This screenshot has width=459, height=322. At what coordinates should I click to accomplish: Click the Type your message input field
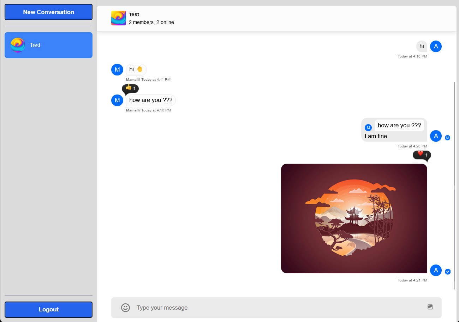pos(276,308)
